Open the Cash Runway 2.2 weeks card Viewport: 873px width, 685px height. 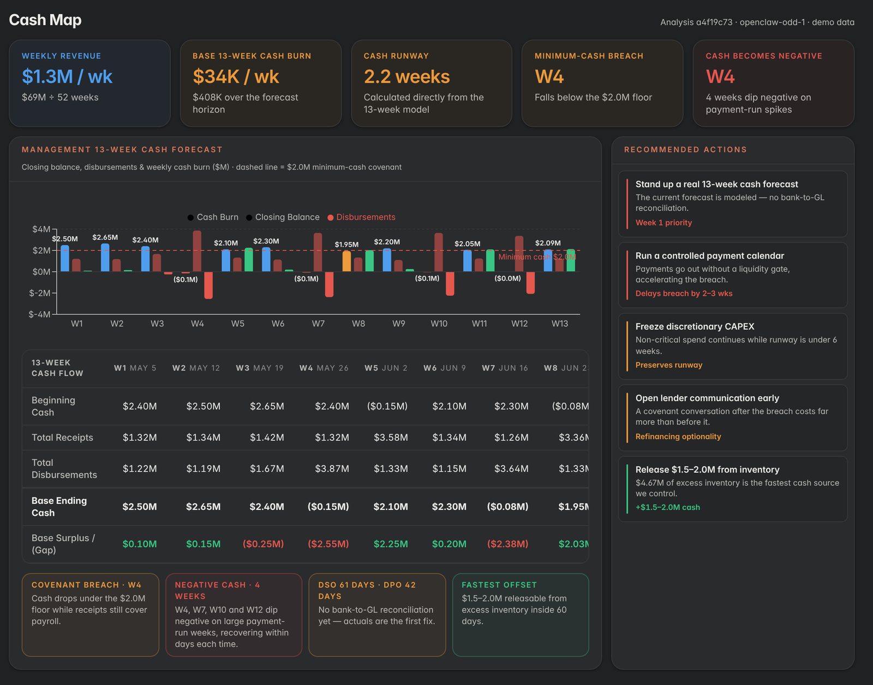(432, 83)
